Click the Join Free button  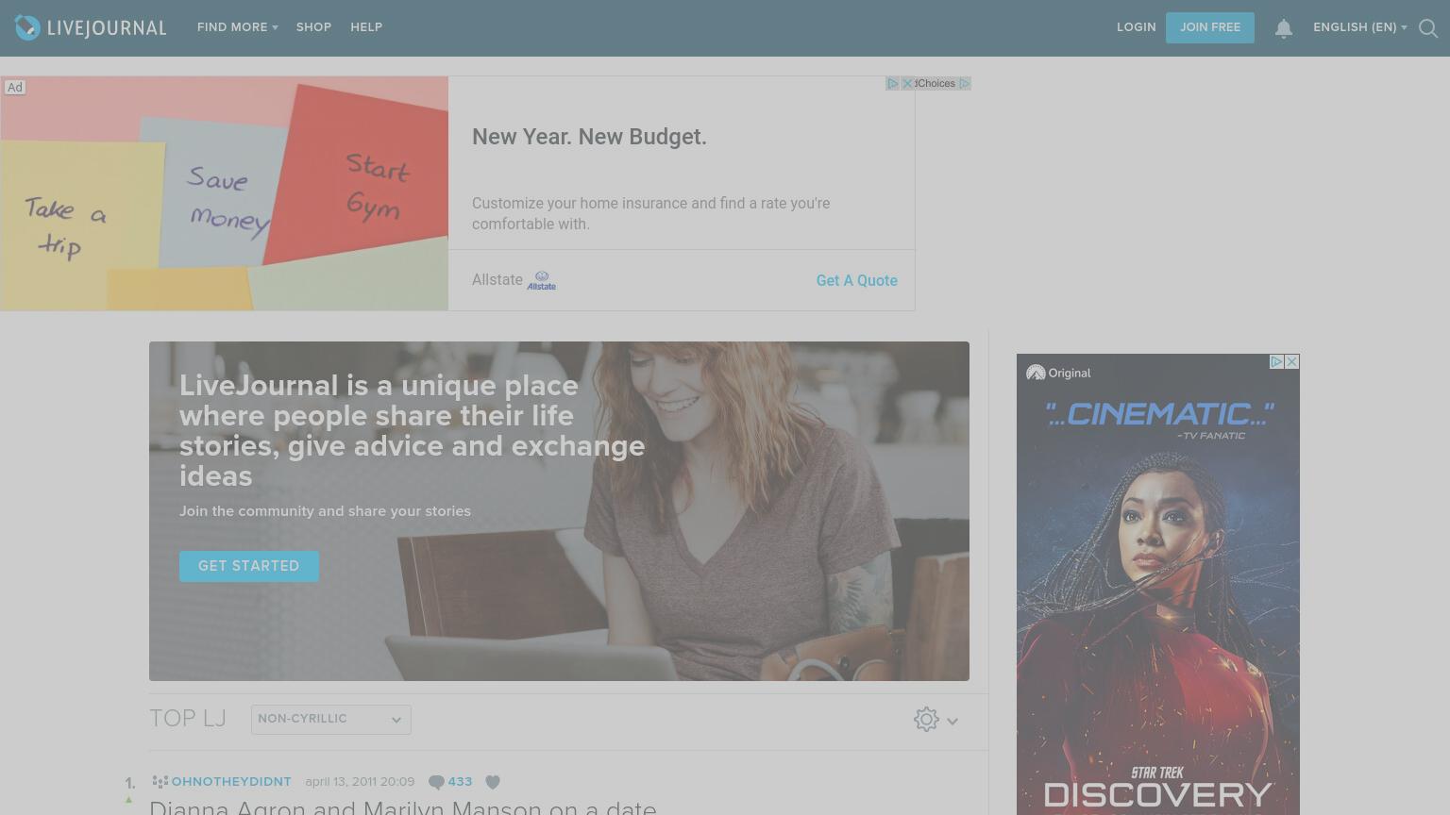click(x=1210, y=27)
